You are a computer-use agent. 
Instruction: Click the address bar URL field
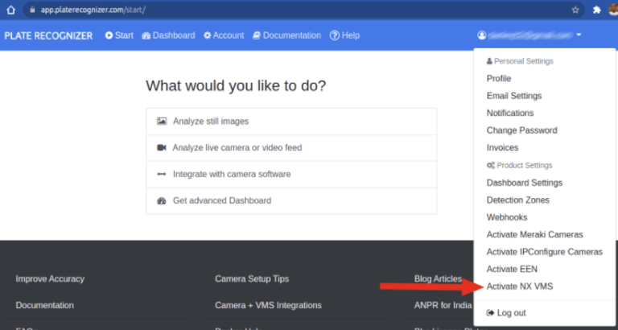point(303,10)
